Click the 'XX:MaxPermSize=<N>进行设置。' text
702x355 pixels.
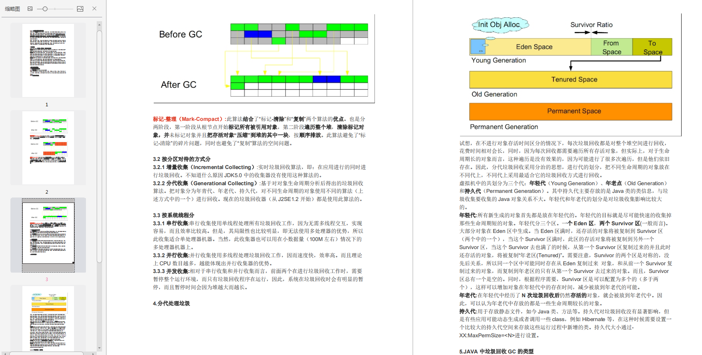tap(499, 335)
